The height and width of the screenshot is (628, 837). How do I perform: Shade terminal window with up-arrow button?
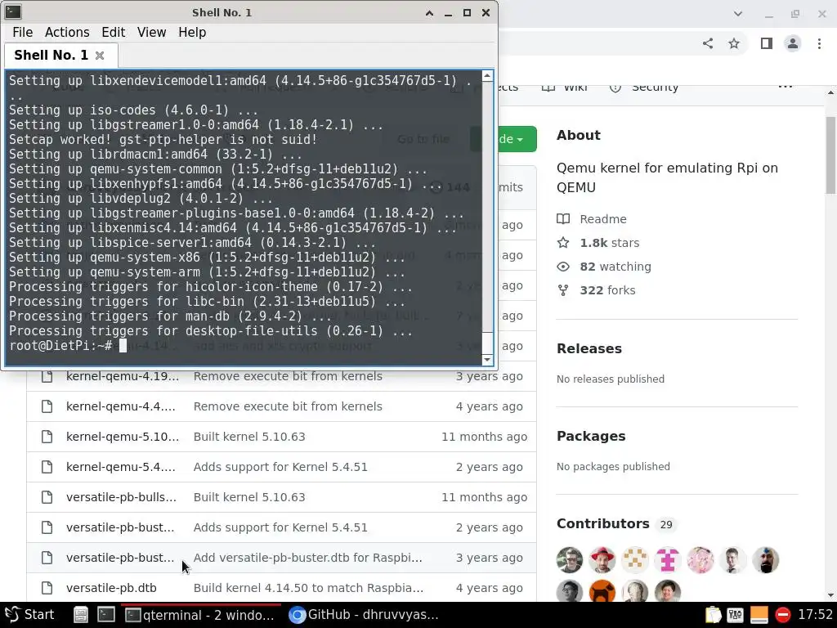(x=429, y=13)
